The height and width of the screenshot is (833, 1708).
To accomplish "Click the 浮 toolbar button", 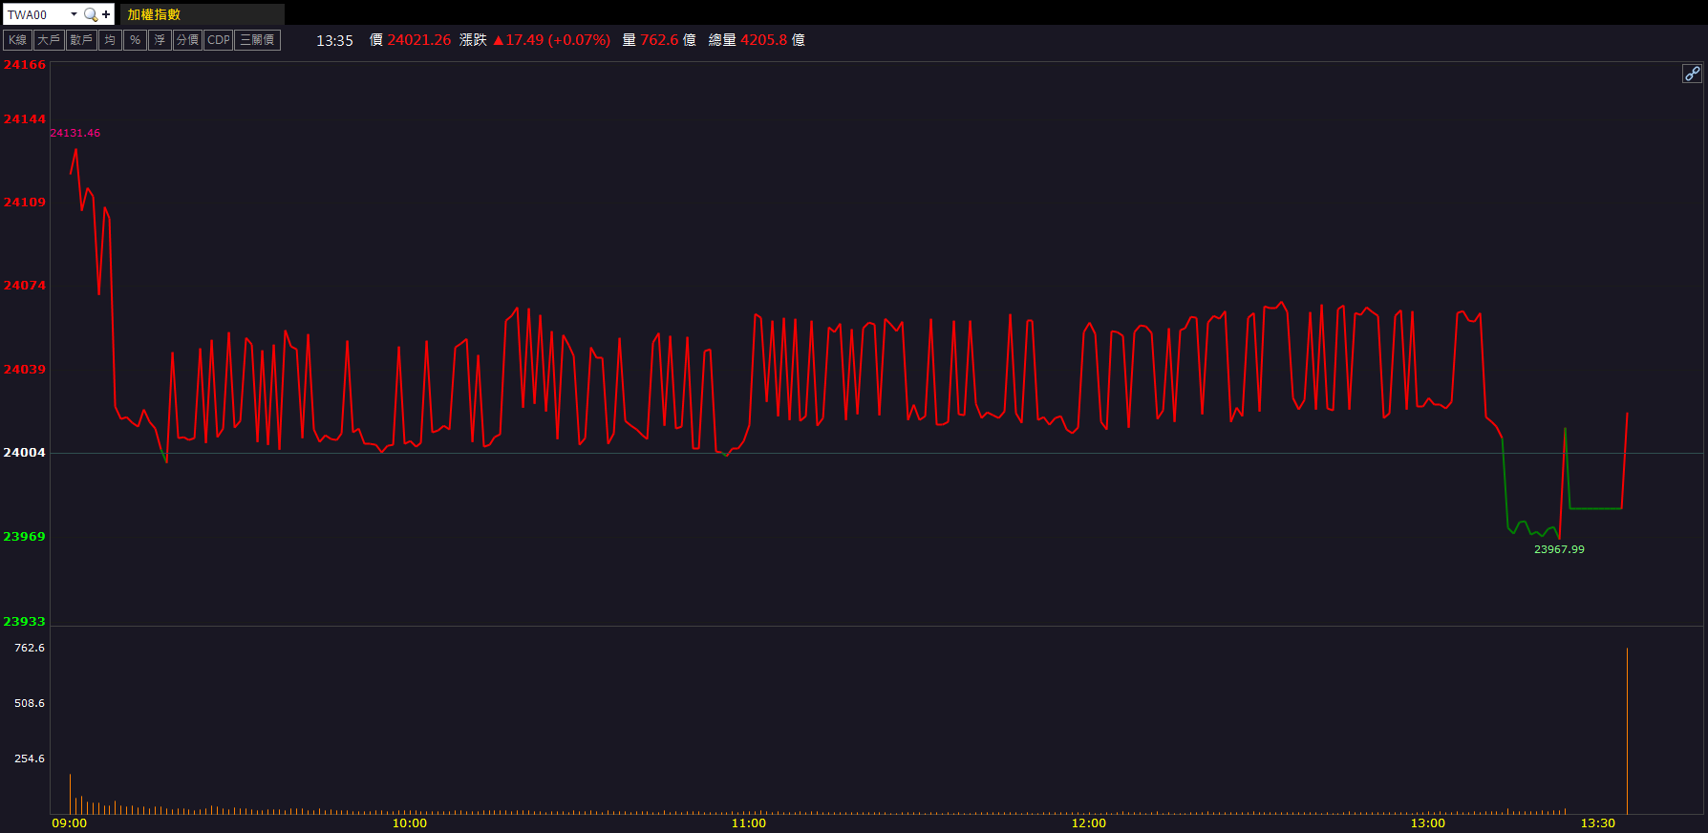I will 160,40.
